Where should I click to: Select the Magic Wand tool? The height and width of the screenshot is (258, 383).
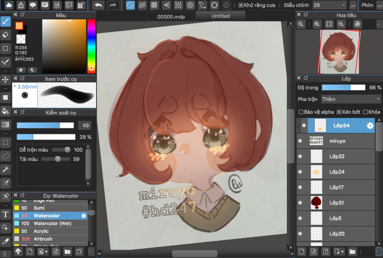5,169
